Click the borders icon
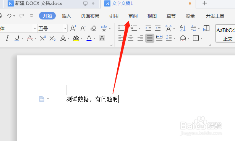This screenshot has width=235, height=141. 196,38
